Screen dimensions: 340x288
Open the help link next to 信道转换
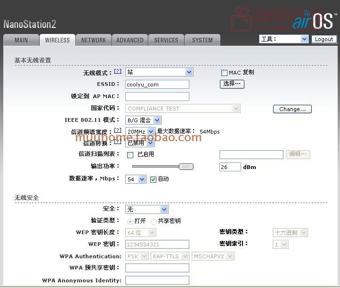[118, 142]
